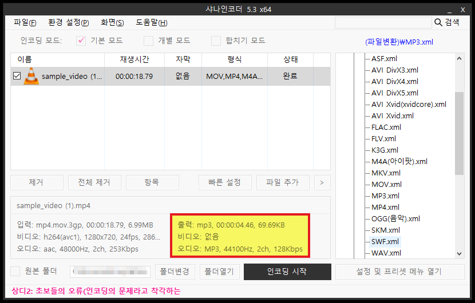The height and width of the screenshot is (303, 475).
Task: Close the 샤나인코더 window
Action: coord(463,10)
